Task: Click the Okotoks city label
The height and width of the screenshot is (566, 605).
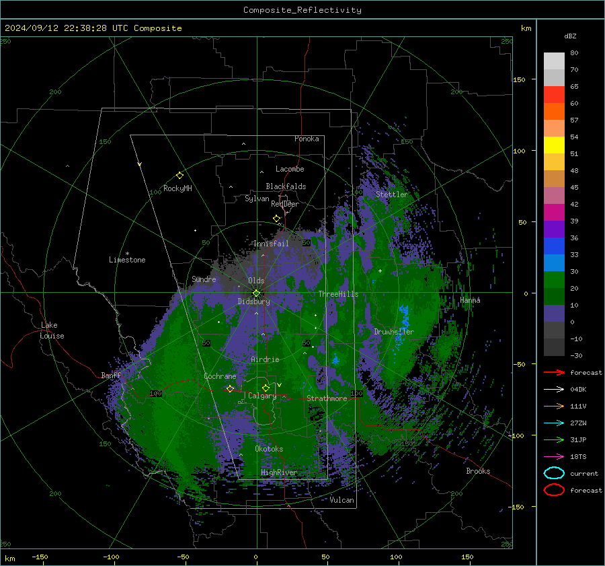Action: point(269,449)
